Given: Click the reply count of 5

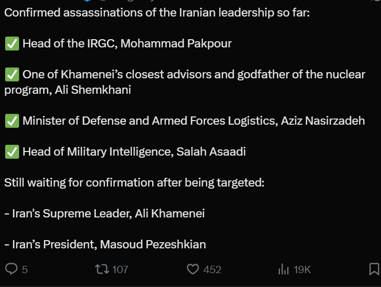Looking at the screenshot, I should click(25, 269).
